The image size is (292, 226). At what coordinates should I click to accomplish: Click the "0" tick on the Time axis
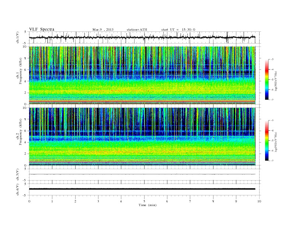29,201
